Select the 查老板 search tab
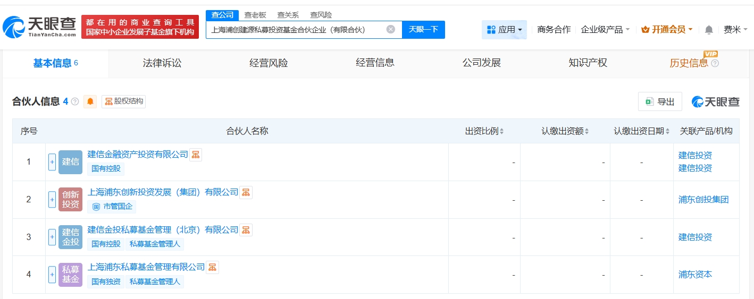 255,15
